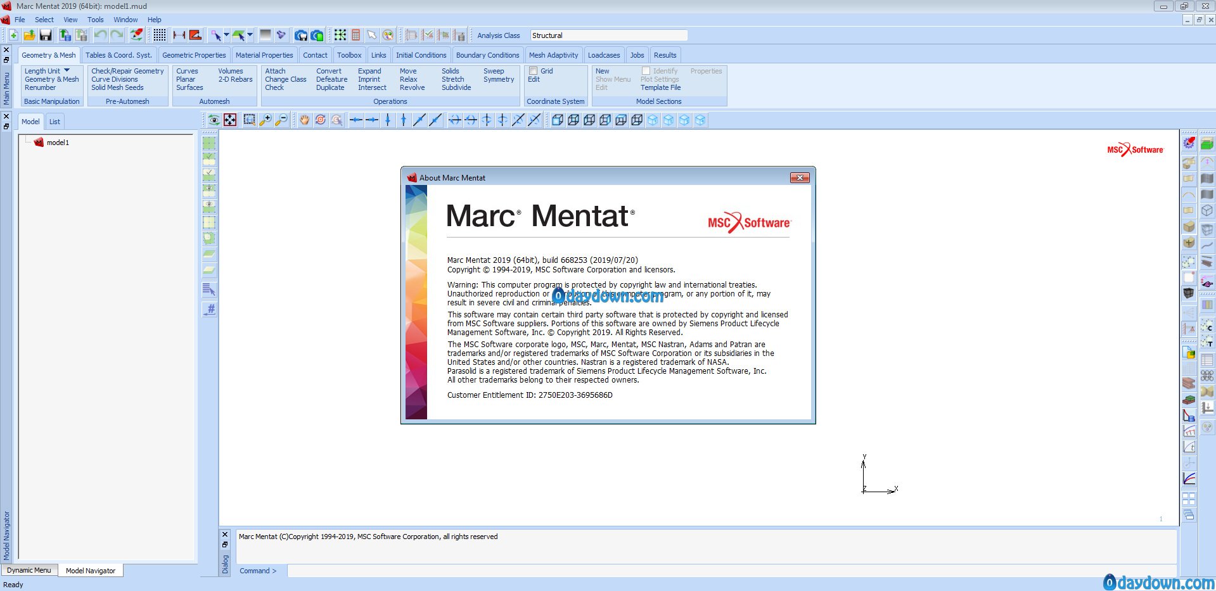Click the Command input field
The width and height of the screenshot is (1216, 591).
pos(731,571)
